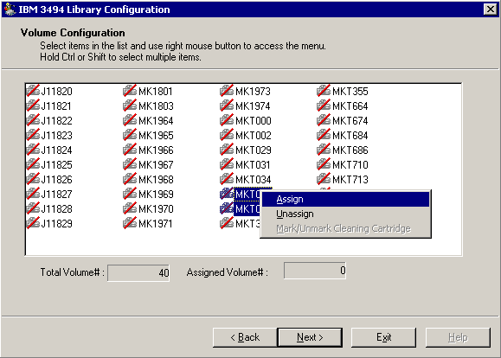This screenshot has width=501, height=358.
Task: Click the cartridge icon beside MK1803
Action: (x=130, y=105)
